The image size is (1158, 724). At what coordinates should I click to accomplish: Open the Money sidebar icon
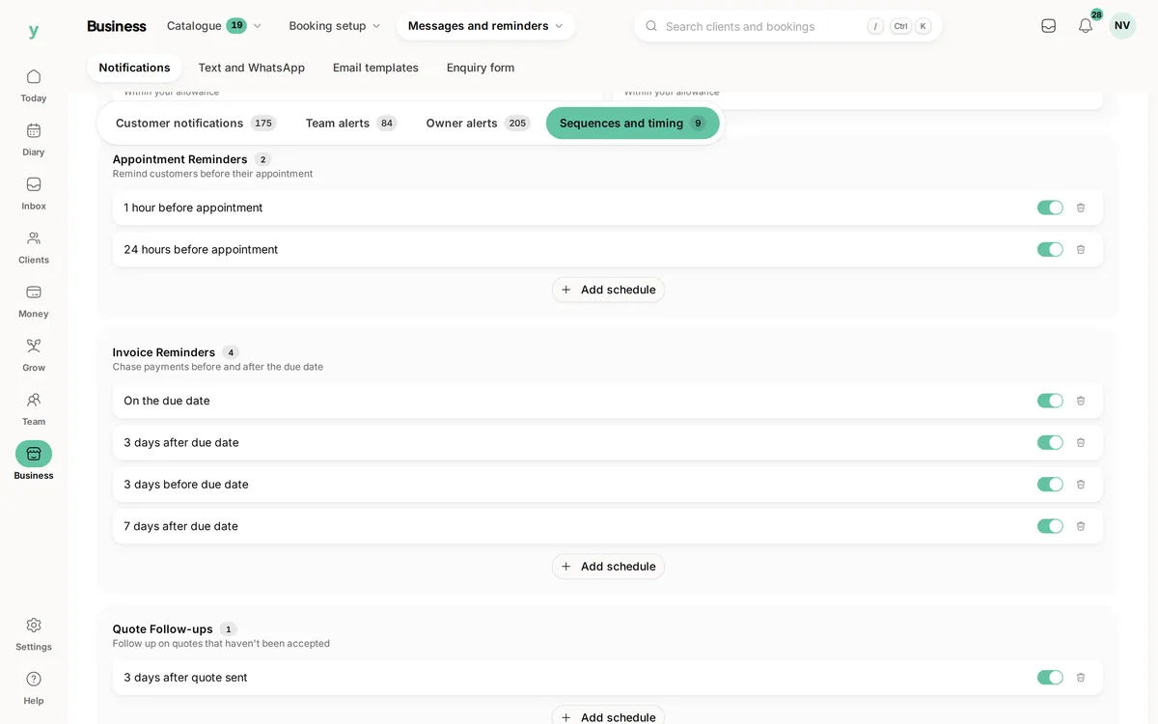[x=34, y=300]
